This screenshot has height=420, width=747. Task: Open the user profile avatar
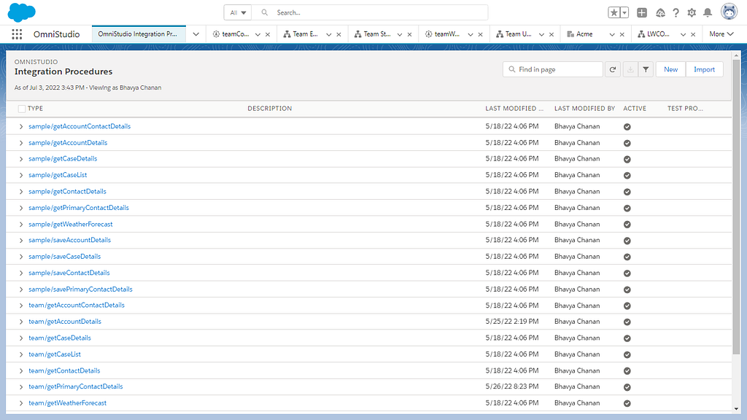tap(729, 12)
